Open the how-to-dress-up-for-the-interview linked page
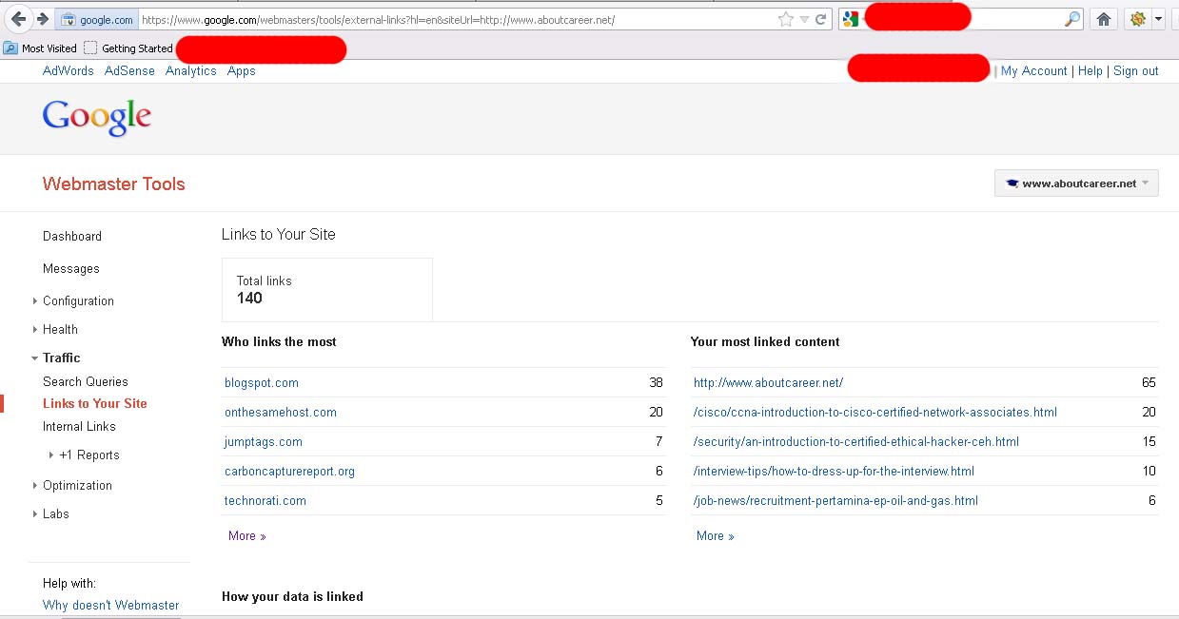 coord(835,472)
